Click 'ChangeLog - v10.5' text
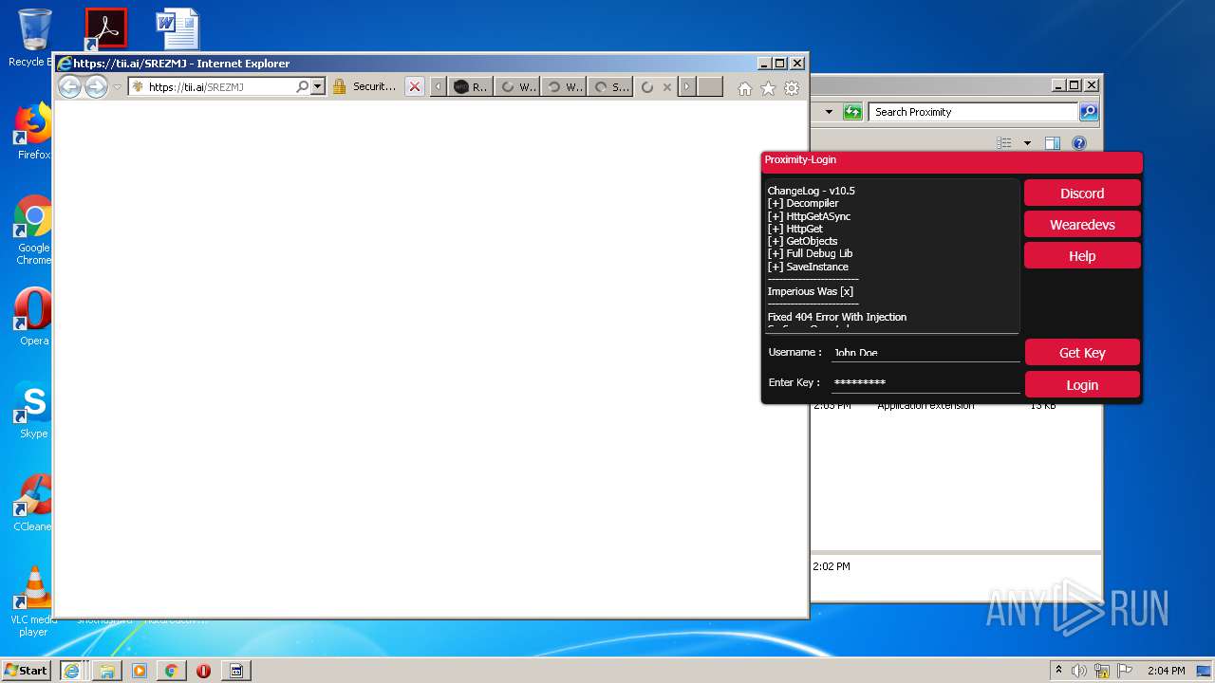 tap(811, 191)
